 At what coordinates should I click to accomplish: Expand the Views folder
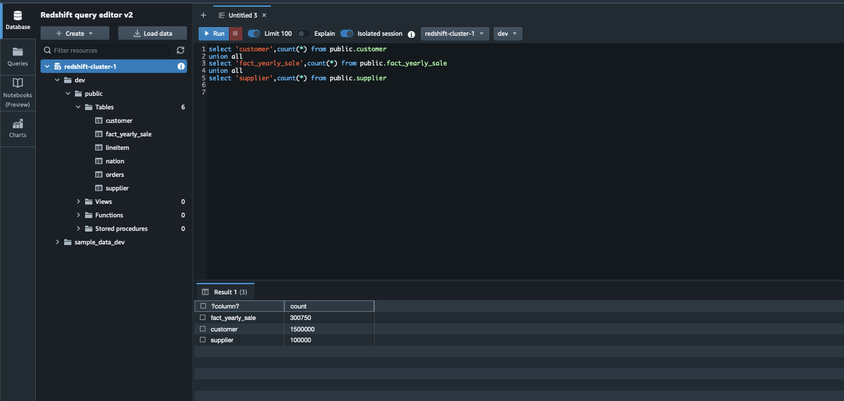coord(79,201)
